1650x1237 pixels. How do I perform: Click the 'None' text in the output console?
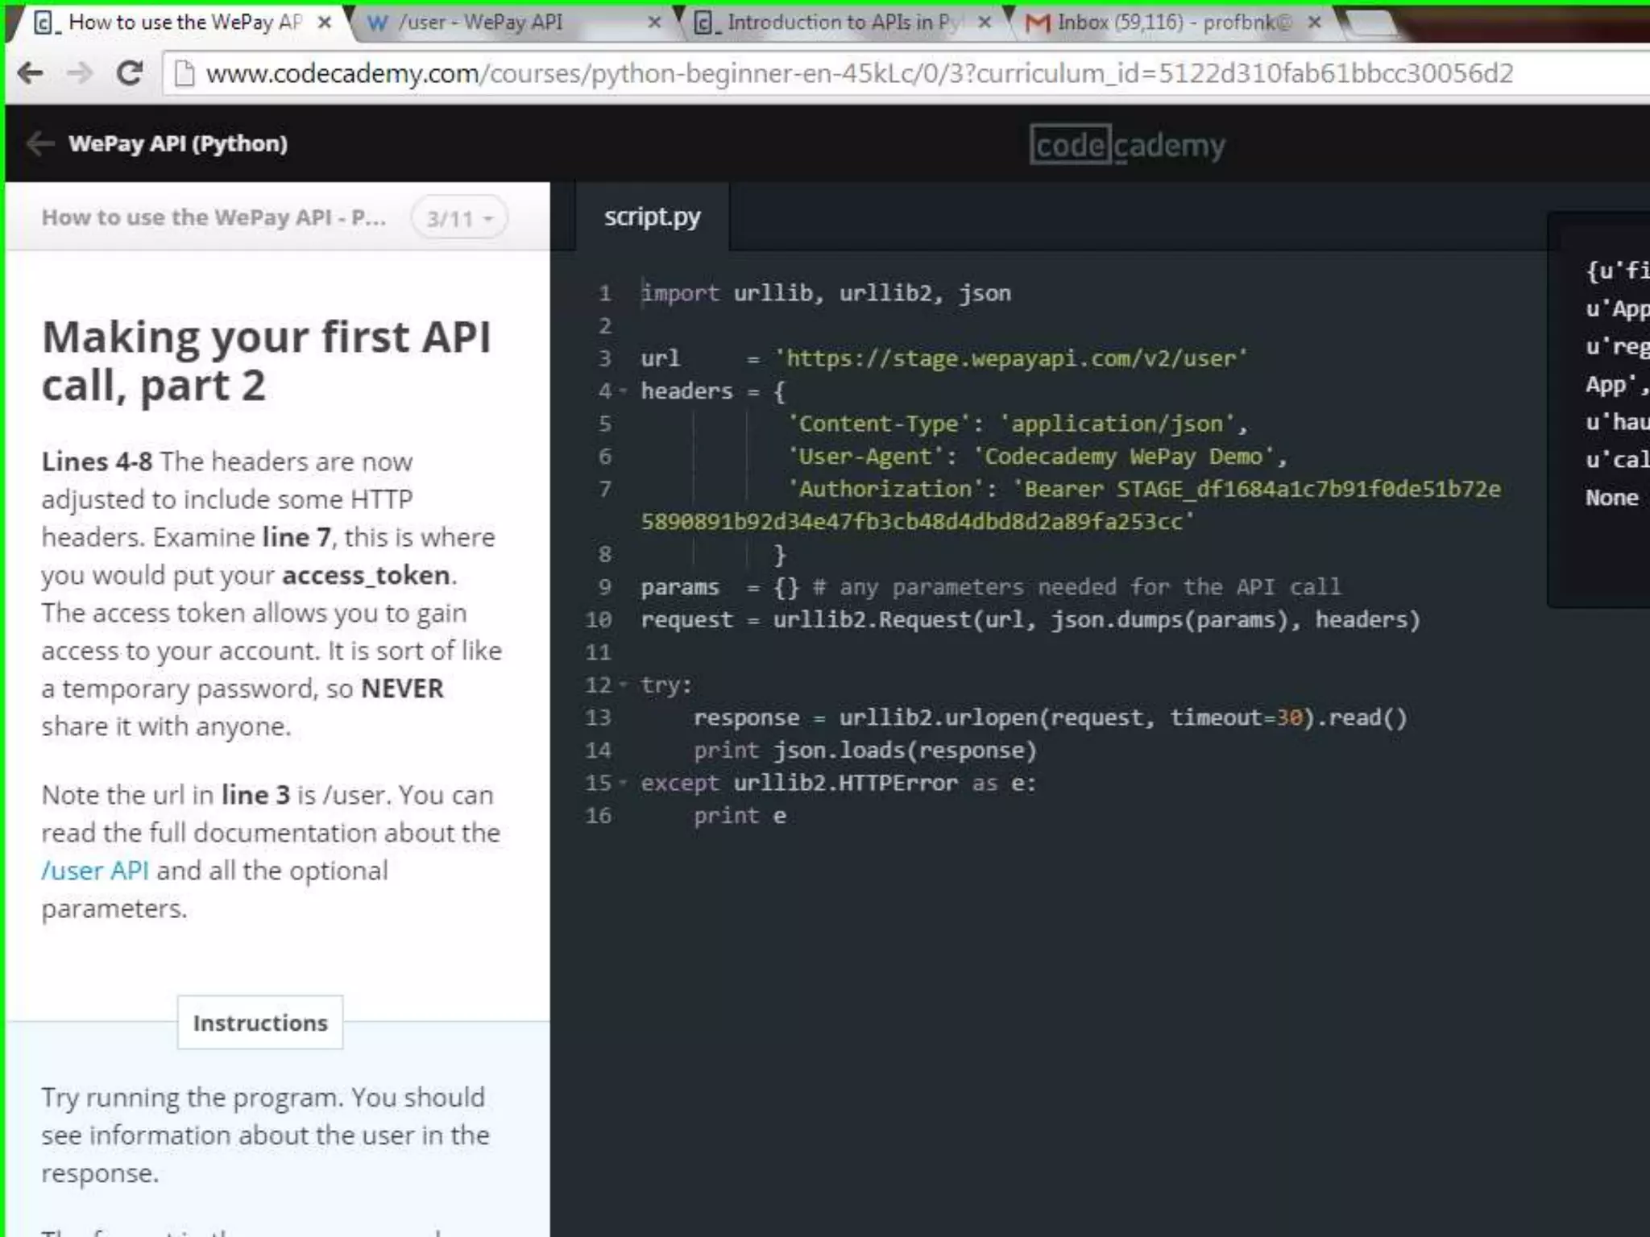(1612, 498)
